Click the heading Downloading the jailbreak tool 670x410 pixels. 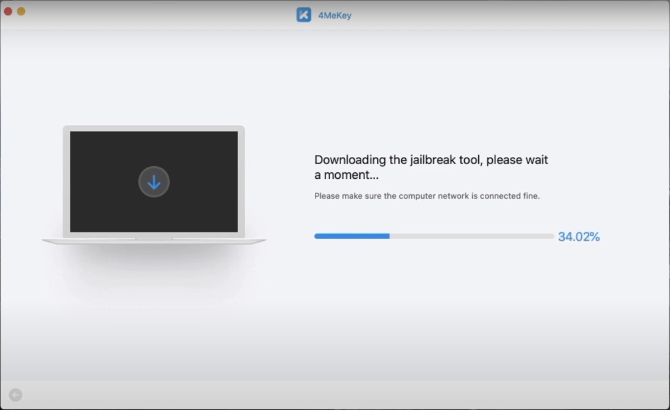pos(431,160)
